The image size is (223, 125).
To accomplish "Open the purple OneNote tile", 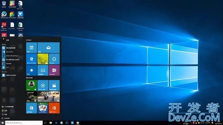I will 54,70.
